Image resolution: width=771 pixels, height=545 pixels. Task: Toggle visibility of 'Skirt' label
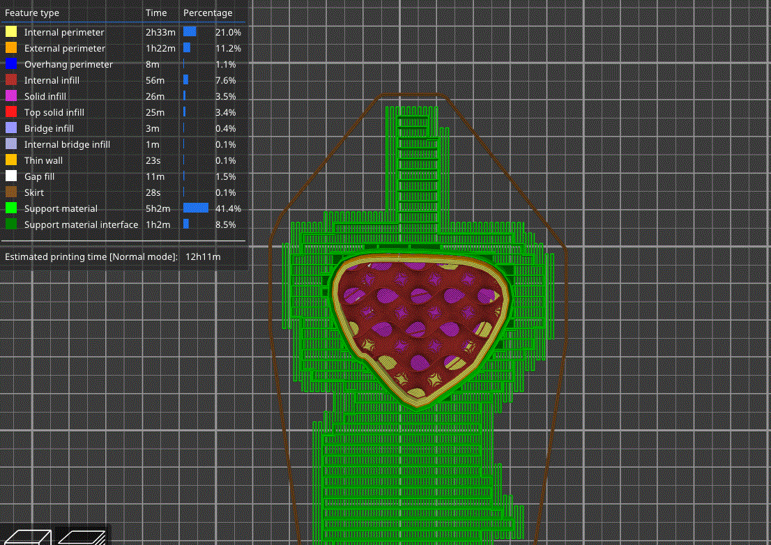coord(34,192)
